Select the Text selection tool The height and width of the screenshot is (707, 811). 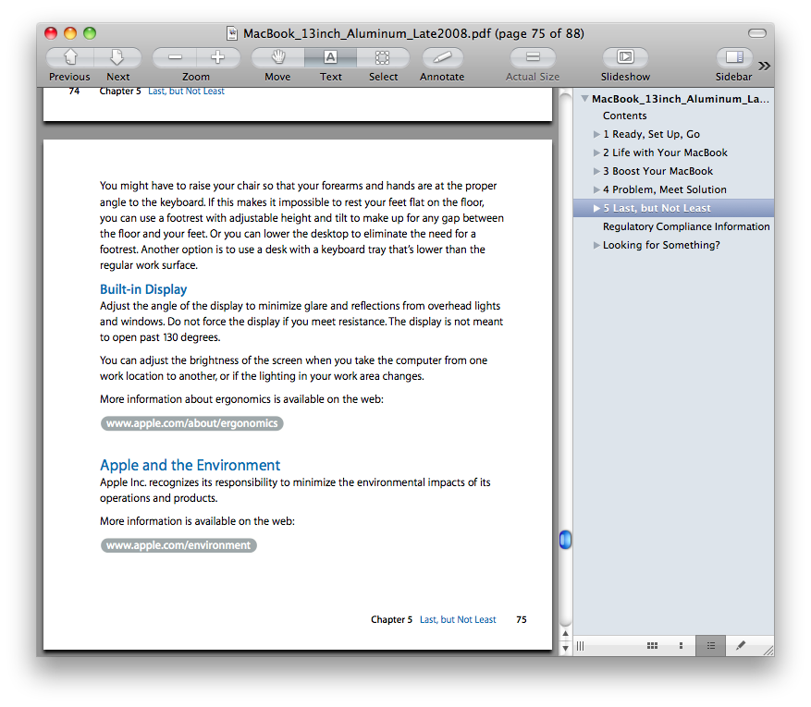(330, 57)
